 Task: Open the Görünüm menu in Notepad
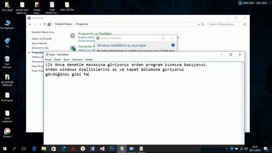click(x=77, y=59)
